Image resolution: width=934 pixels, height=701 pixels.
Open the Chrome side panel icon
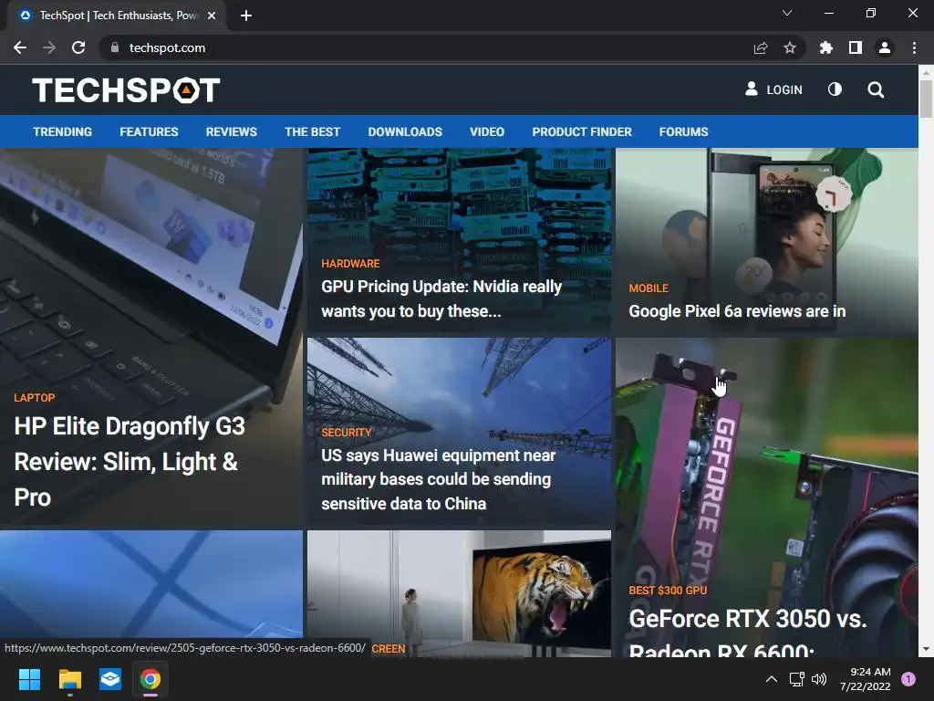click(x=856, y=47)
